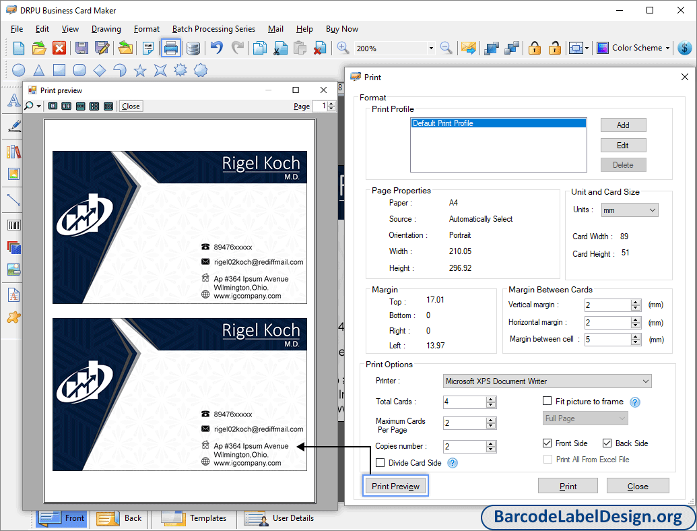Select the triangle shape tool
697x531 pixels.
[x=38, y=70]
